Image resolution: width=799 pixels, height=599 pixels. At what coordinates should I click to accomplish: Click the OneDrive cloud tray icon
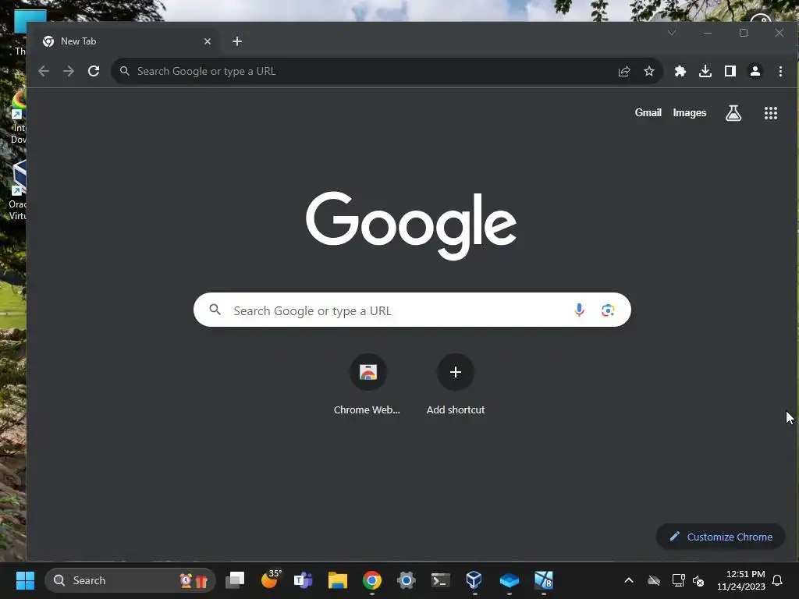(654, 580)
